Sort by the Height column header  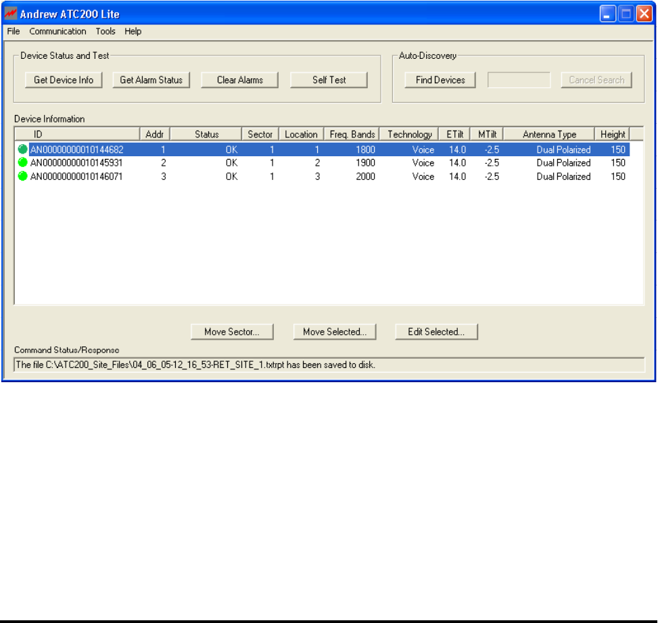[612, 134]
